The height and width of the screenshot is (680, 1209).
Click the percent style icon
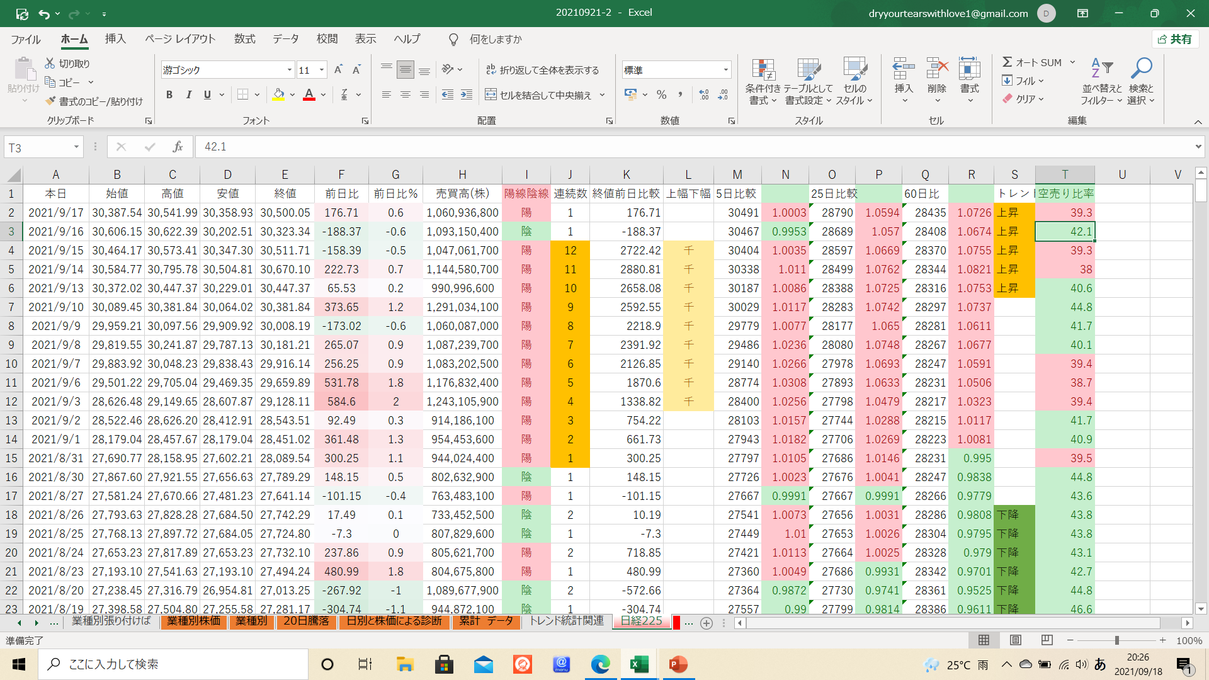pyautogui.click(x=661, y=95)
